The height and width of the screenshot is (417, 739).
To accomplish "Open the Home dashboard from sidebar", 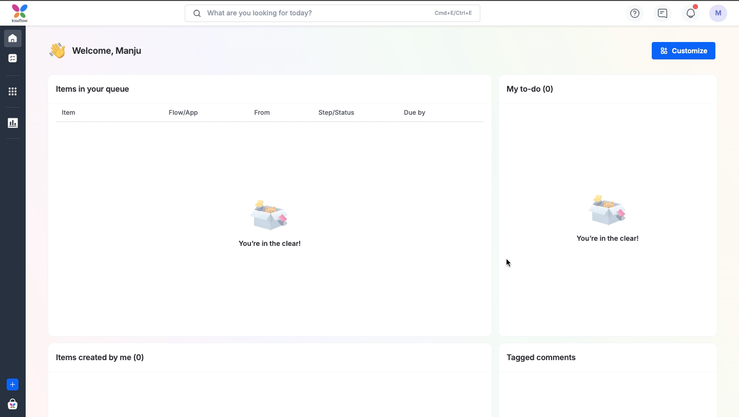I will 12,38.
